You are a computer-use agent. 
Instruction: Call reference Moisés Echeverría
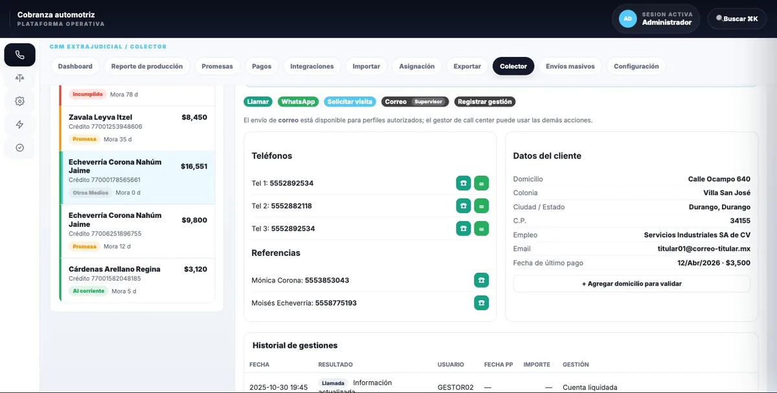point(481,303)
